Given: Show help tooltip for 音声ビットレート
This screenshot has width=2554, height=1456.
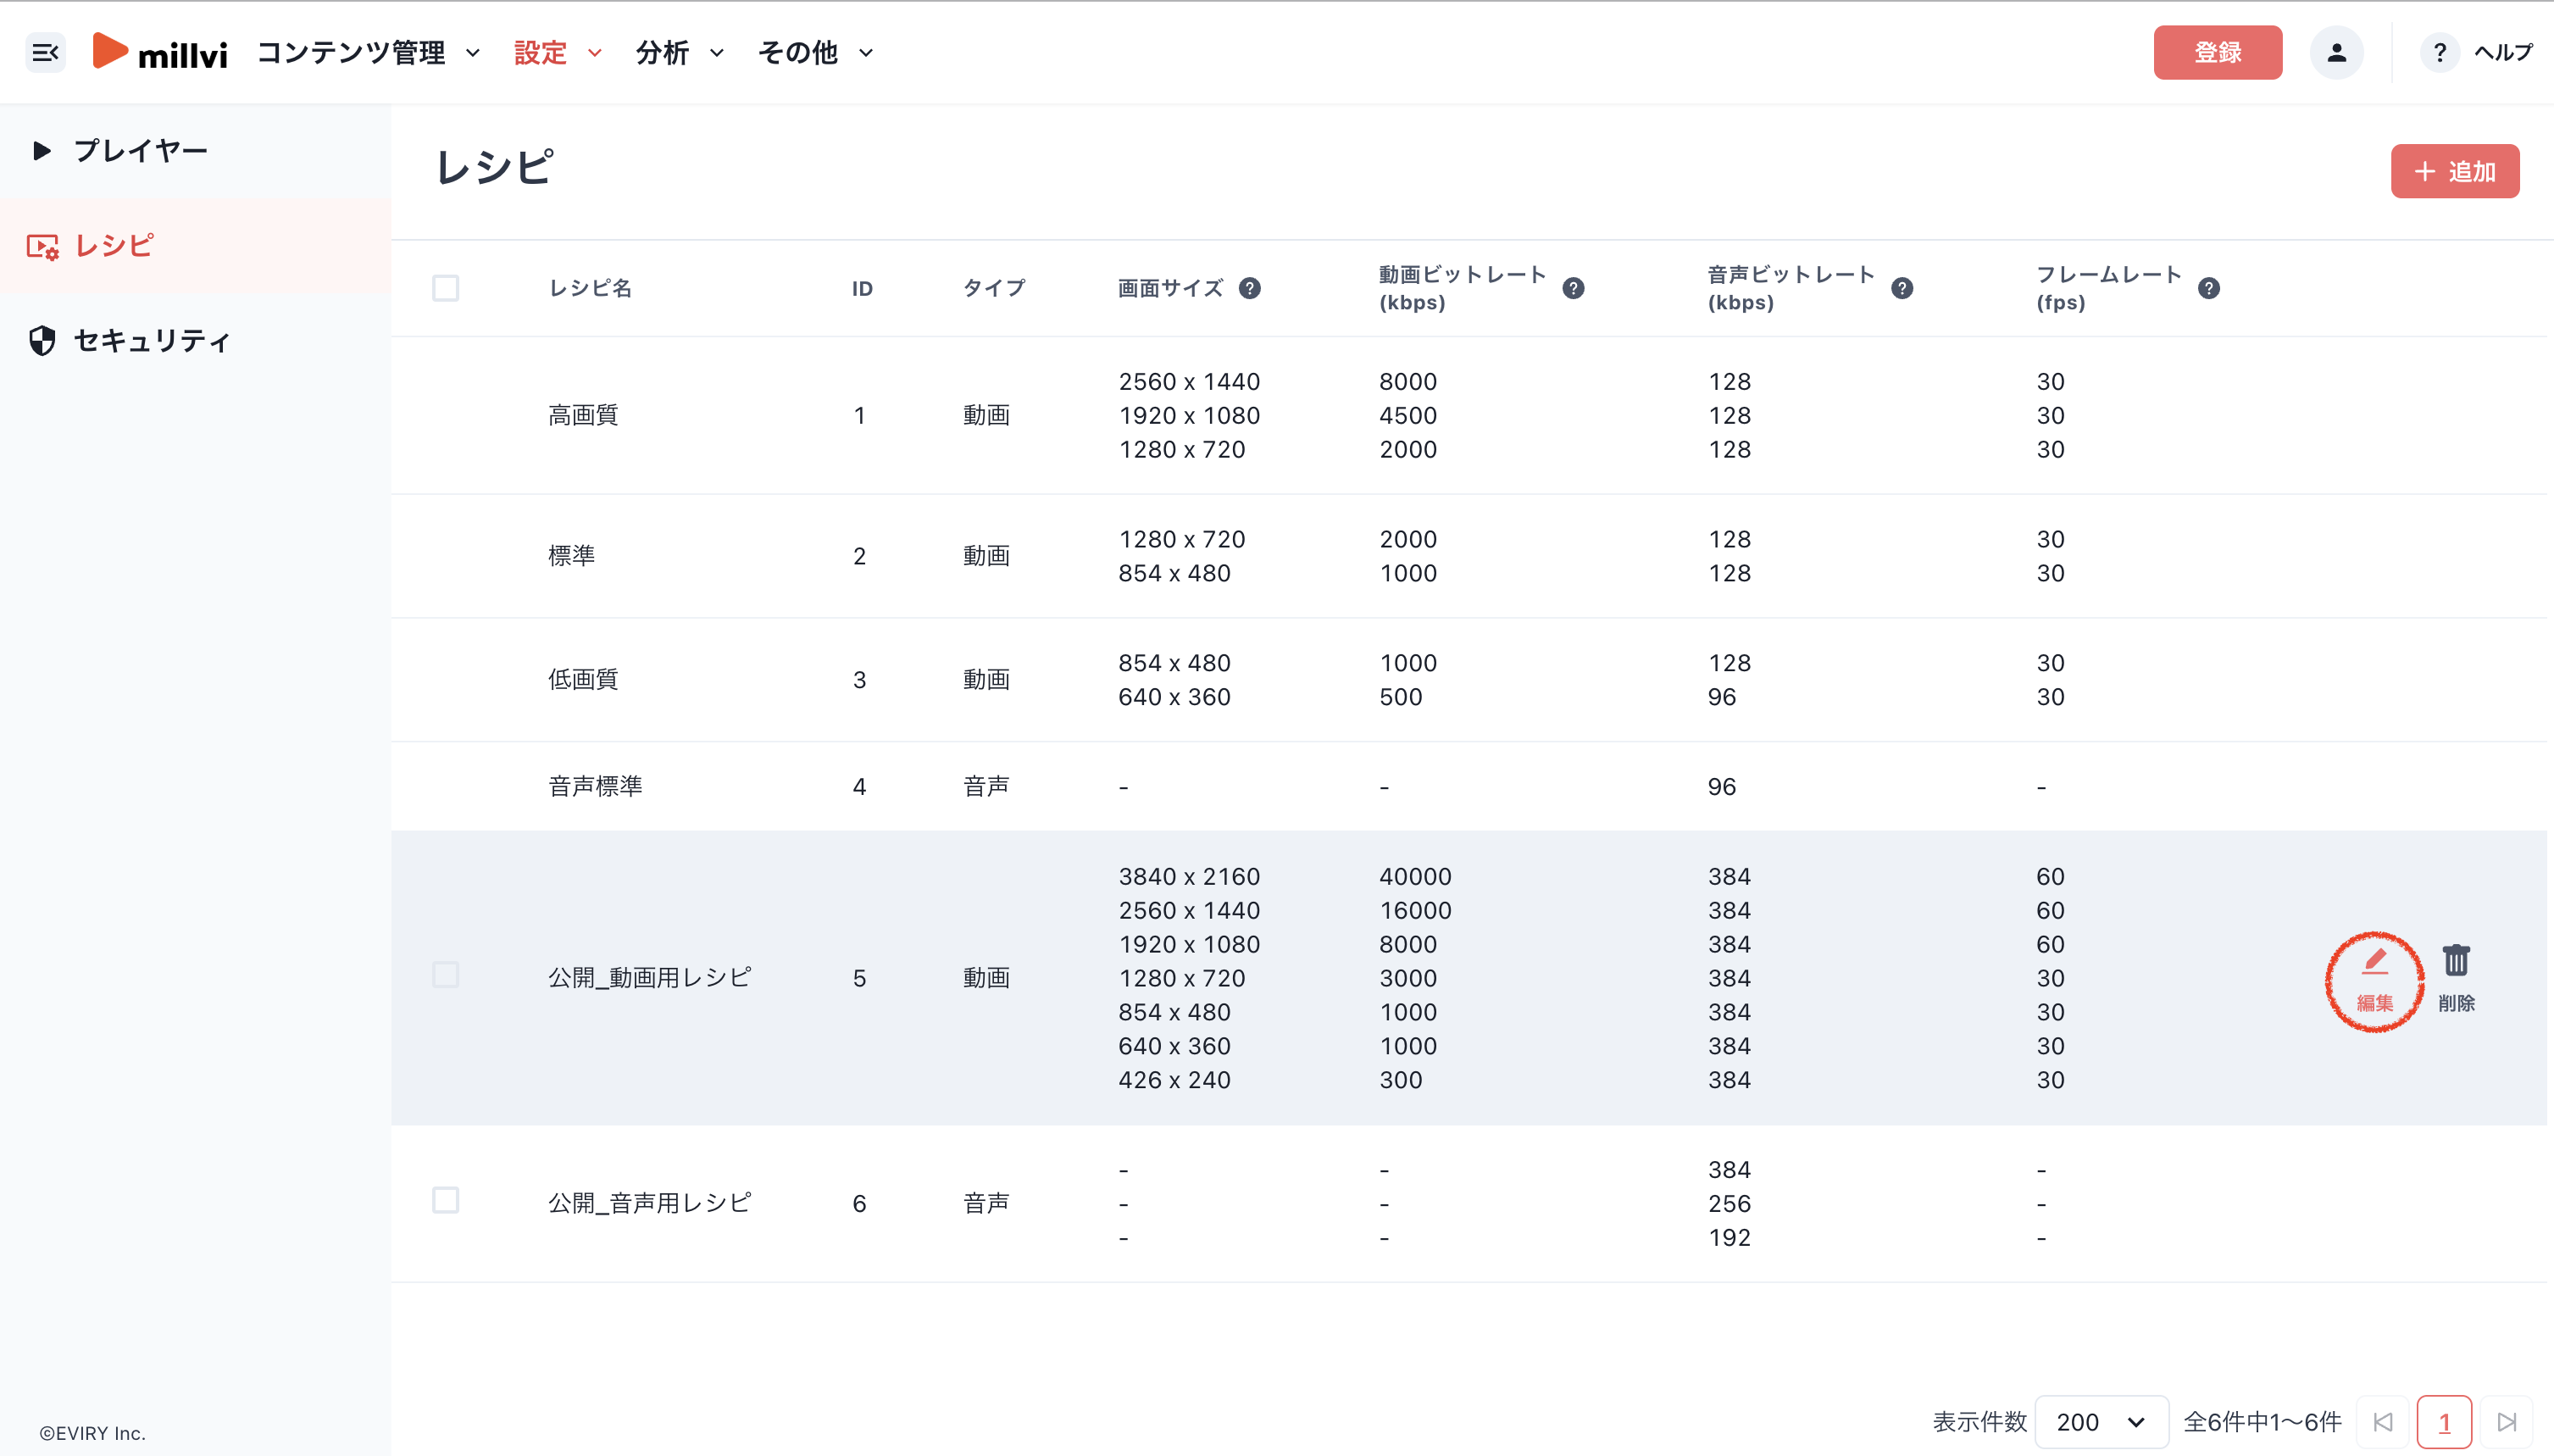Looking at the screenshot, I should 1902,289.
